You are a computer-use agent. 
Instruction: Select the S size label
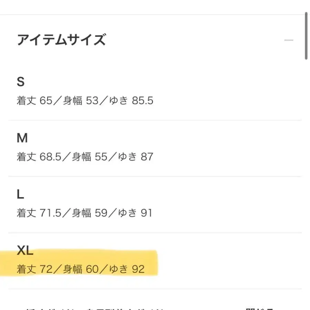coord(21,82)
